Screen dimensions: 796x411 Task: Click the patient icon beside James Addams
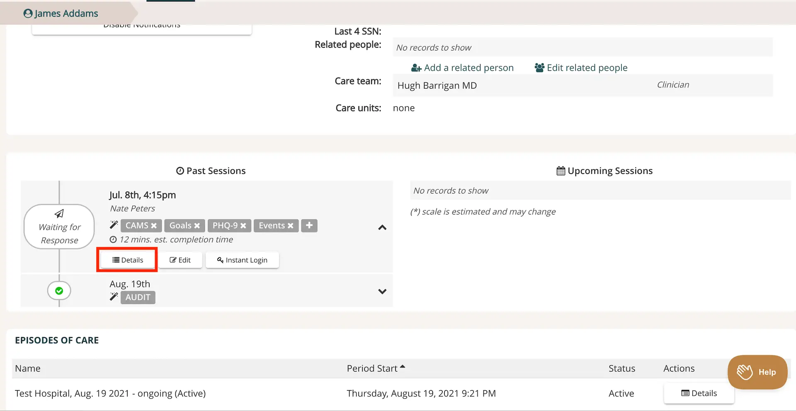[27, 13]
